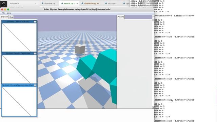Click the RGB data camera preview image
Image resolution: width=217 pixels, height=122 pixels.
point(19,37)
